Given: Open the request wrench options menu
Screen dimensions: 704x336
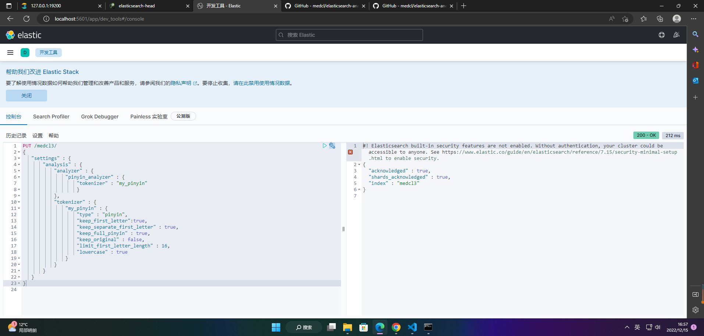Looking at the screenshot, I should point(332,146).
